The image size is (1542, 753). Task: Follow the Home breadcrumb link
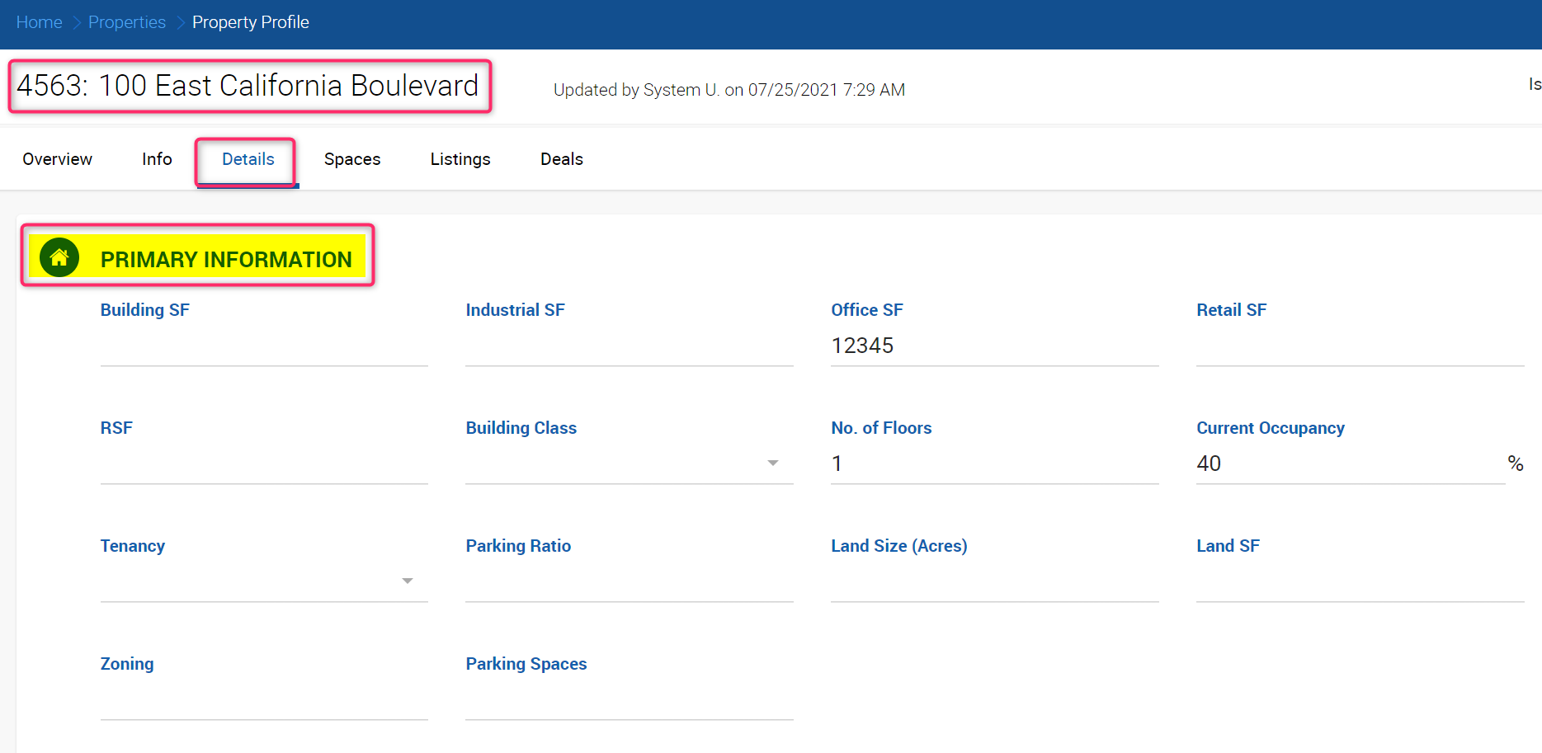[x=40, y=22]
